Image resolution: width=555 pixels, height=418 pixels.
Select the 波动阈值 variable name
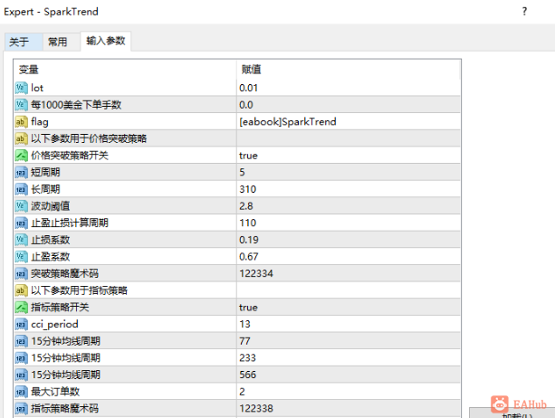[51, 205]
